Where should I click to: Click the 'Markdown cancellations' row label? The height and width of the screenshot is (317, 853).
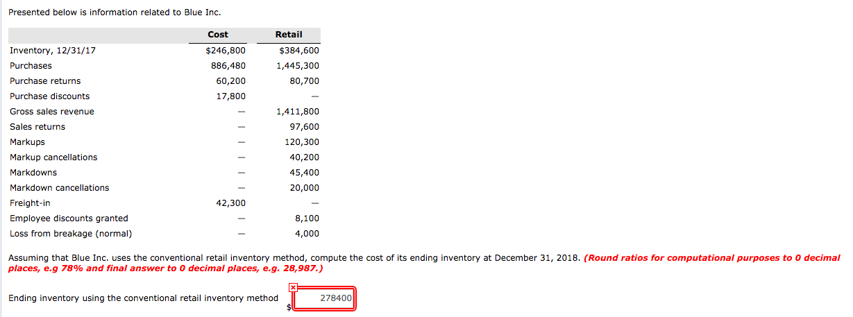pyautogui.click(x=60, y=188)
